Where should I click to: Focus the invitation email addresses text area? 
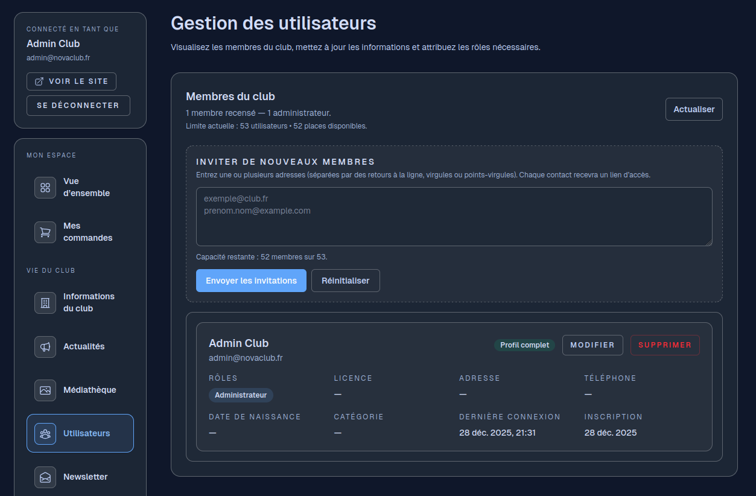click(454, 217)
